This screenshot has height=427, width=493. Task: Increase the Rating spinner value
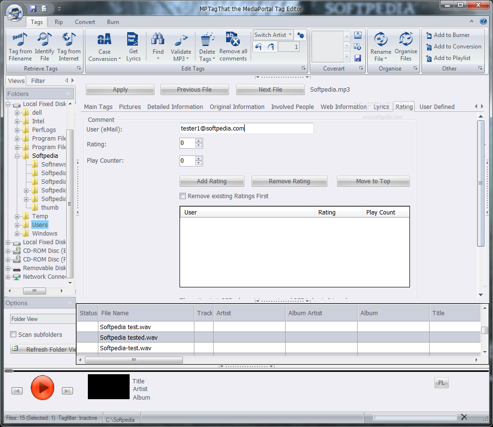tap(198, 141)
